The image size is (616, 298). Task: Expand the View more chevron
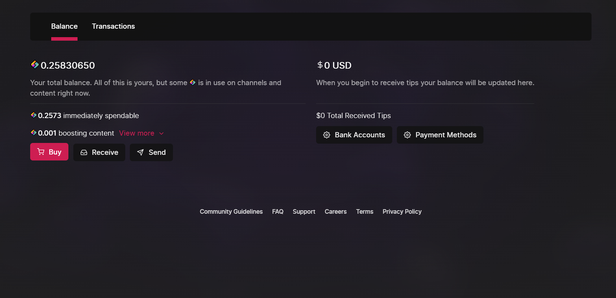(x=161, y=134)
